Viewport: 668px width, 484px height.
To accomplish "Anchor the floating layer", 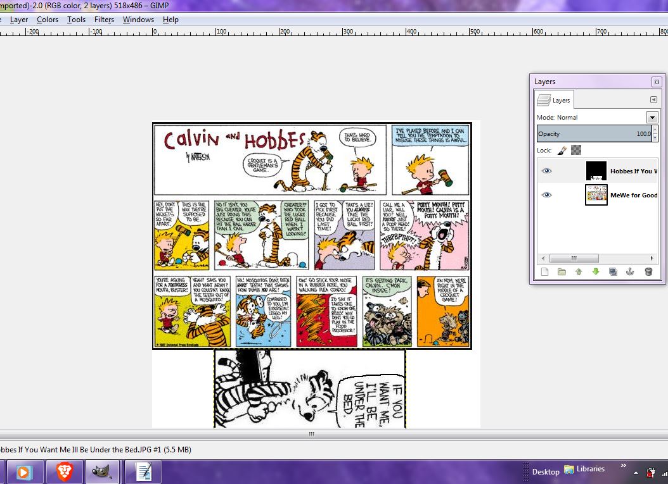I will [x=630, y=272].
